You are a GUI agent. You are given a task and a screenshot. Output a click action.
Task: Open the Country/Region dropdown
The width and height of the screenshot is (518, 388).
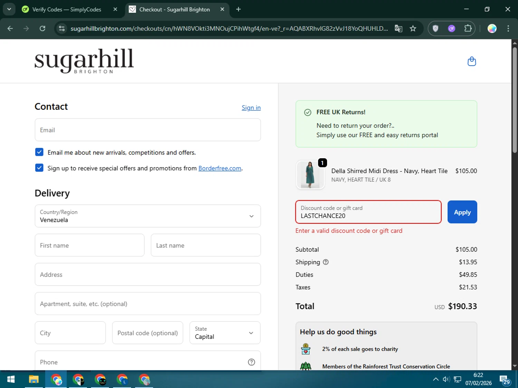coord(148,216)
